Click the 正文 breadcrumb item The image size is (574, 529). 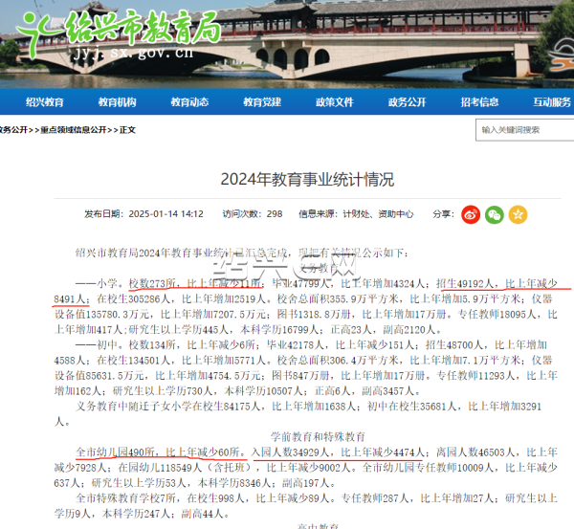[x=127, y=130]
